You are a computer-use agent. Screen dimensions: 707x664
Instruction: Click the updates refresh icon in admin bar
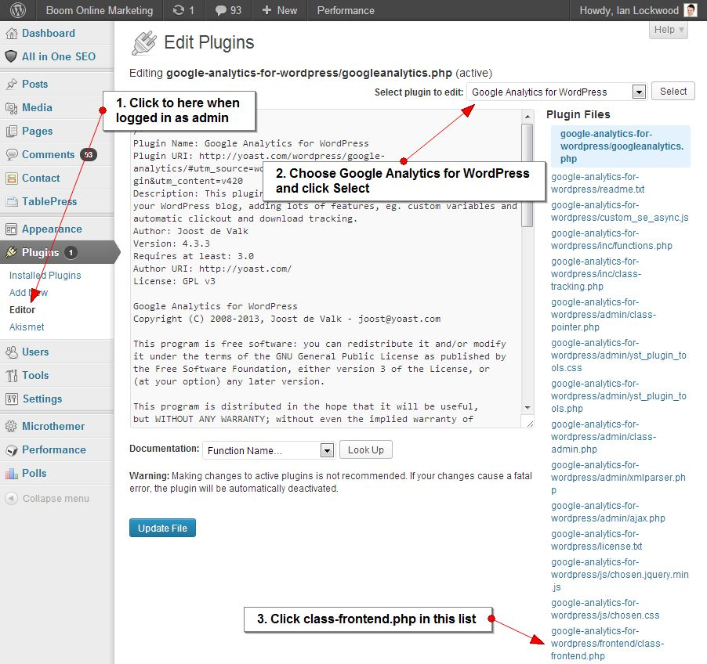click(179, 10)
